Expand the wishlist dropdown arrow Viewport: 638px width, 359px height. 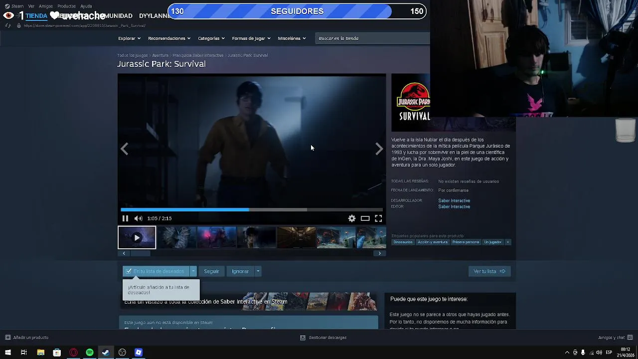pyautogui.click(x=193, y=271)
